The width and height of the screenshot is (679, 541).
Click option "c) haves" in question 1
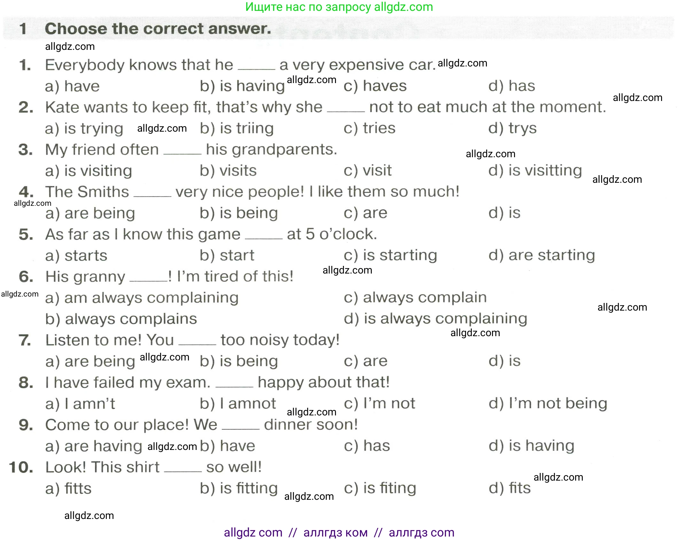coord(375,86)
